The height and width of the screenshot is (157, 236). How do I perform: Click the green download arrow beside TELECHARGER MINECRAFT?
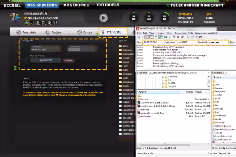[168, 5]
